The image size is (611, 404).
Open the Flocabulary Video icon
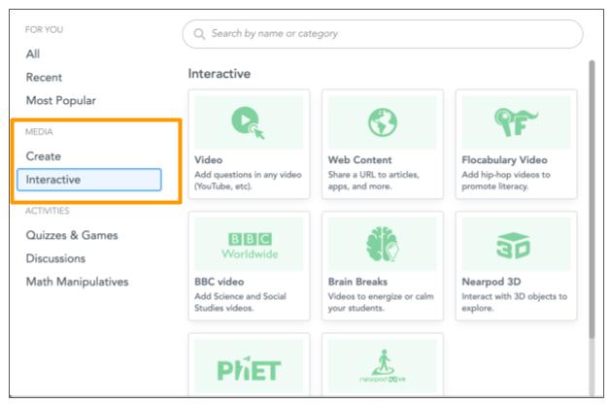(x=516, y=122)
